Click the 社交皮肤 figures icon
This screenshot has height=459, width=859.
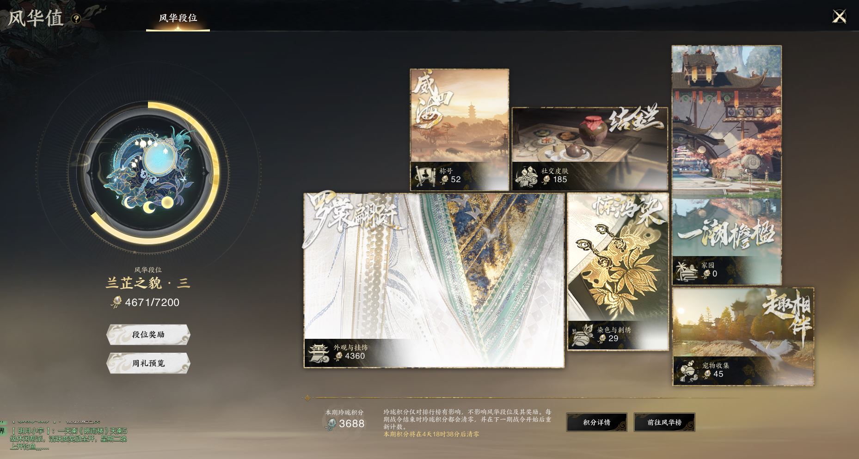click(x=526, y=176)
